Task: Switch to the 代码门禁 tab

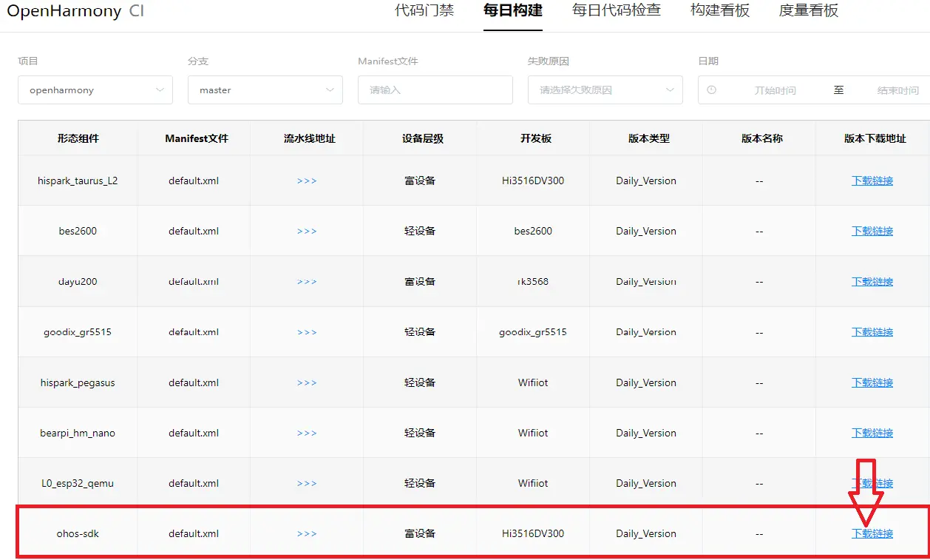Action: 424,10
